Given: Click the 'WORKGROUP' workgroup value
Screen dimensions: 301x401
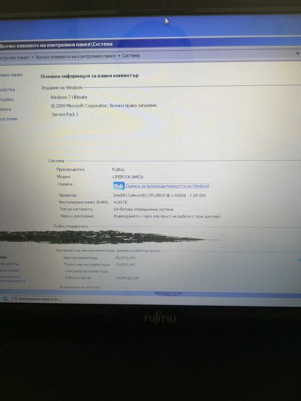Looking at the screenshot, I should click(127, 278).
